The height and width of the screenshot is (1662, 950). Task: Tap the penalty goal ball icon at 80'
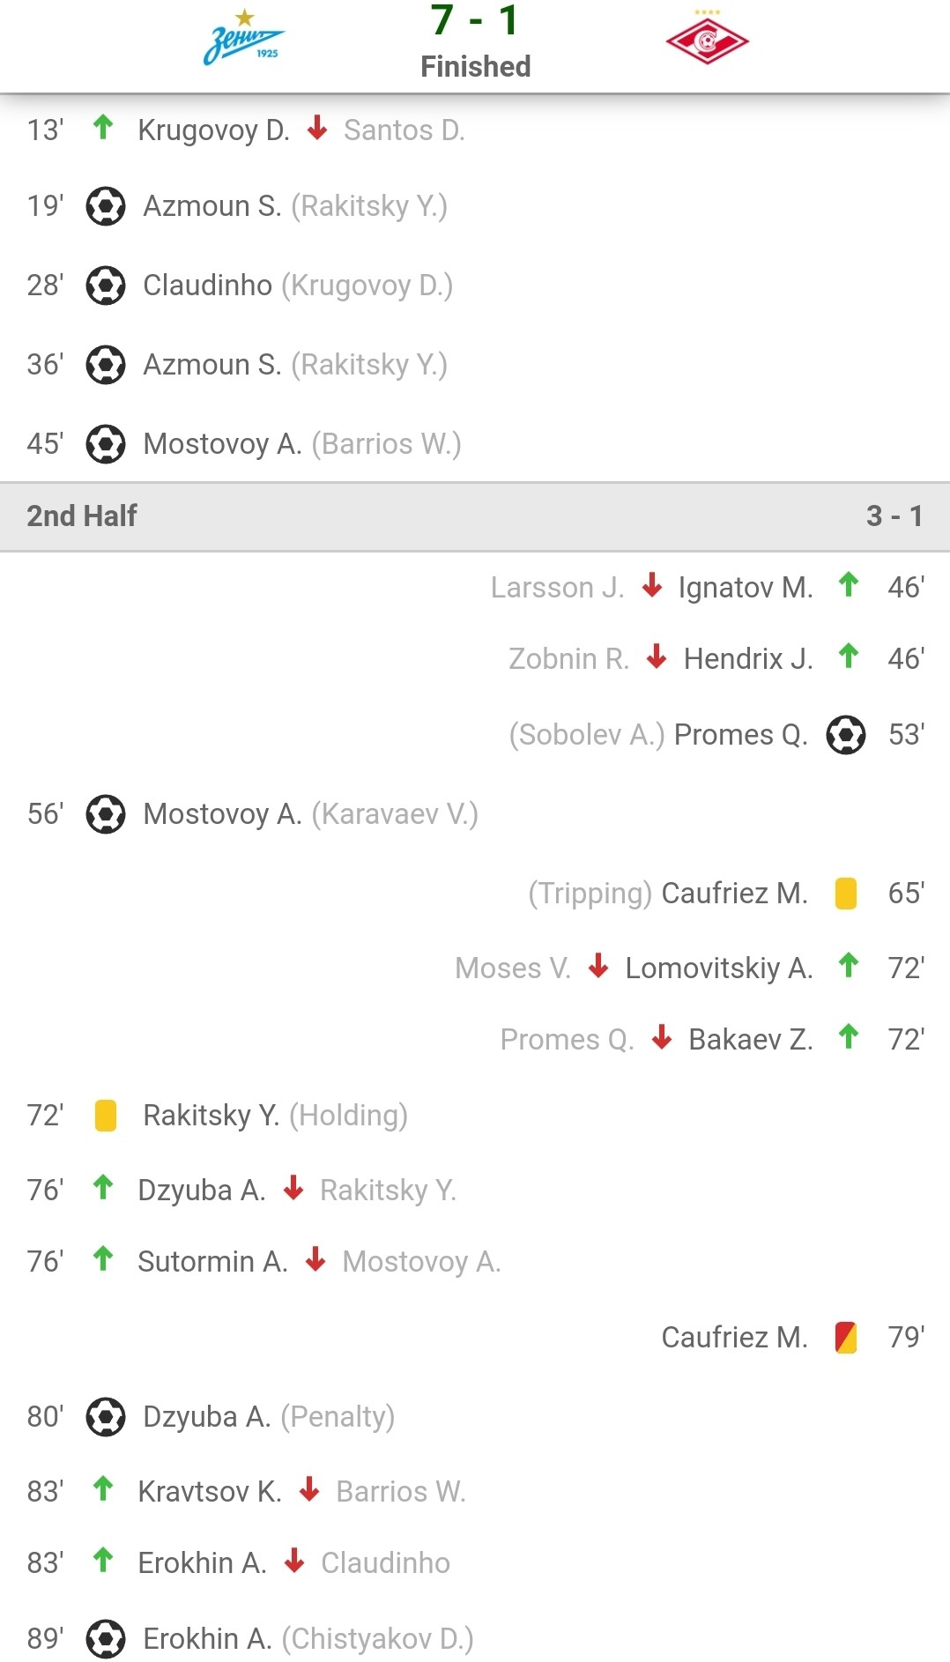[x=106, y=1417]
